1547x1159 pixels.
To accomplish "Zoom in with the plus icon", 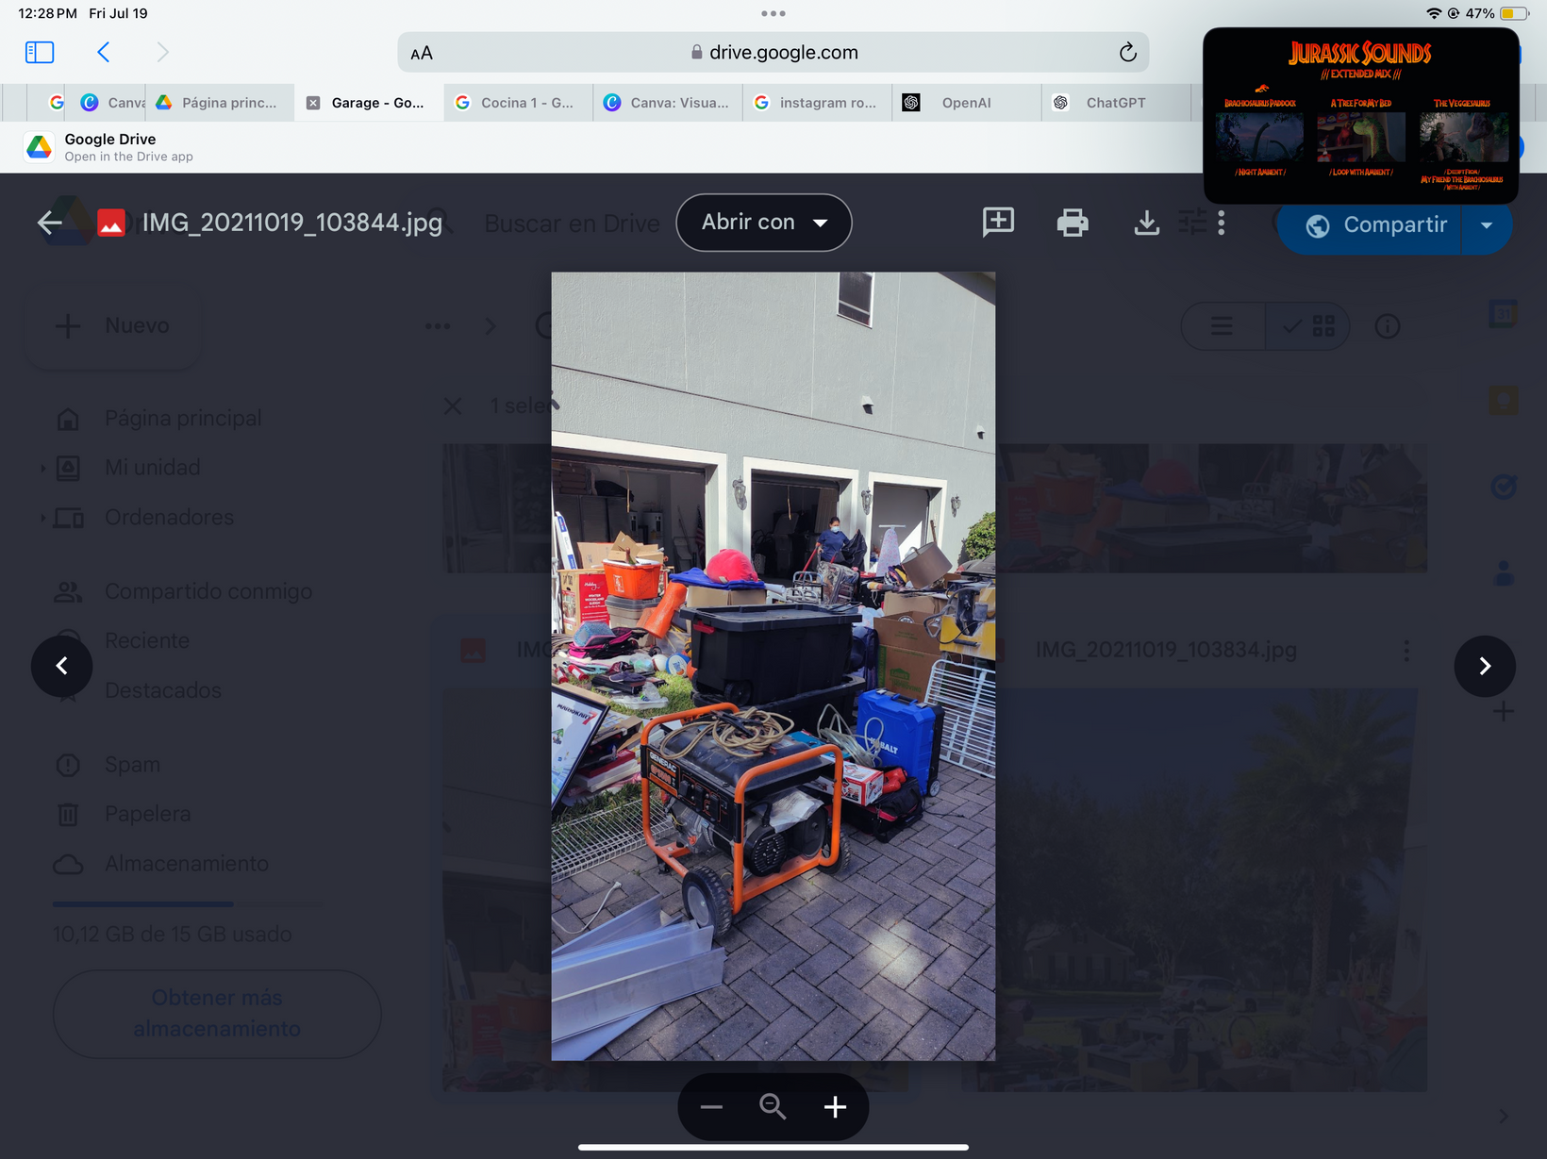I will (x=835, y=1107).
